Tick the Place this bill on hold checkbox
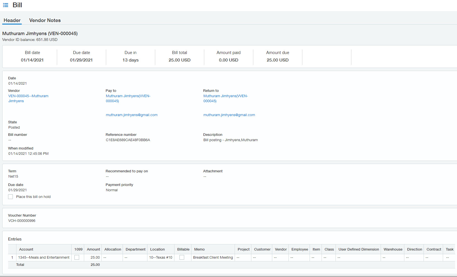 11,197
